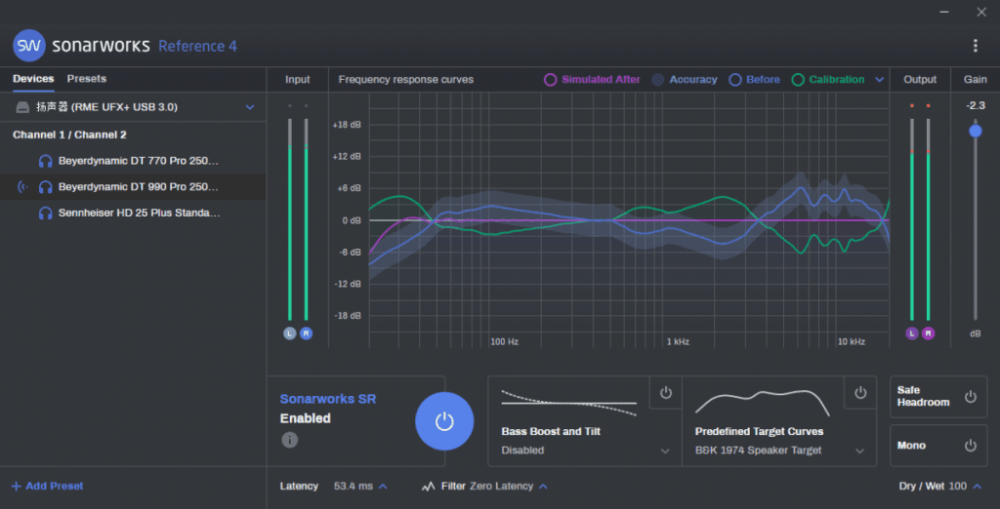1000x509 pixels.
Task: Expand the curve legend dropdown chevron
Action: pos(880,80)
